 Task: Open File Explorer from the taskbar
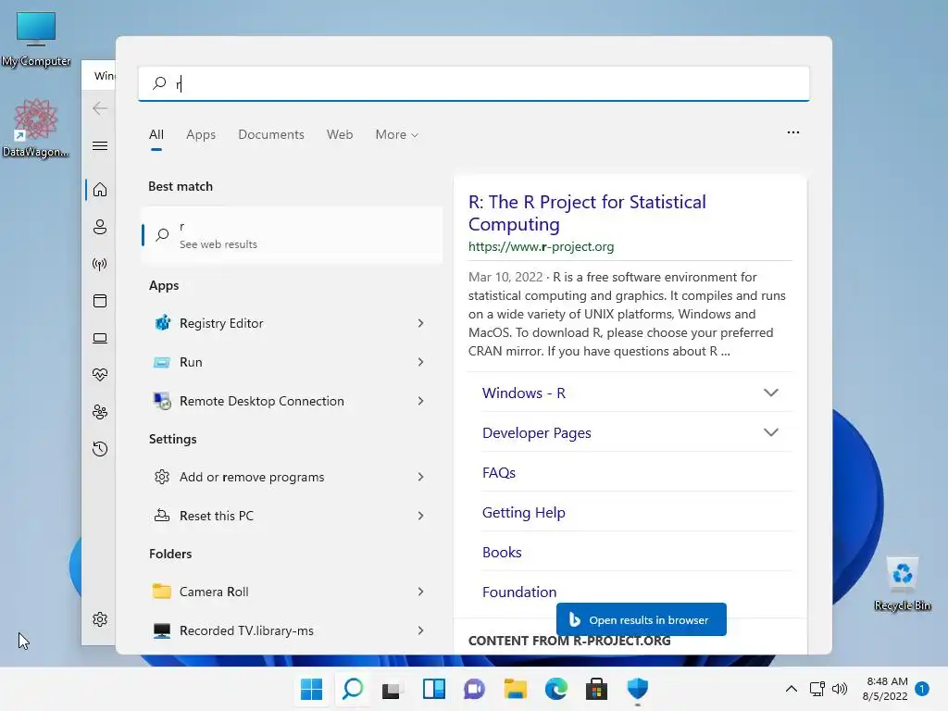pyautogui.click(x=515, y=689)
